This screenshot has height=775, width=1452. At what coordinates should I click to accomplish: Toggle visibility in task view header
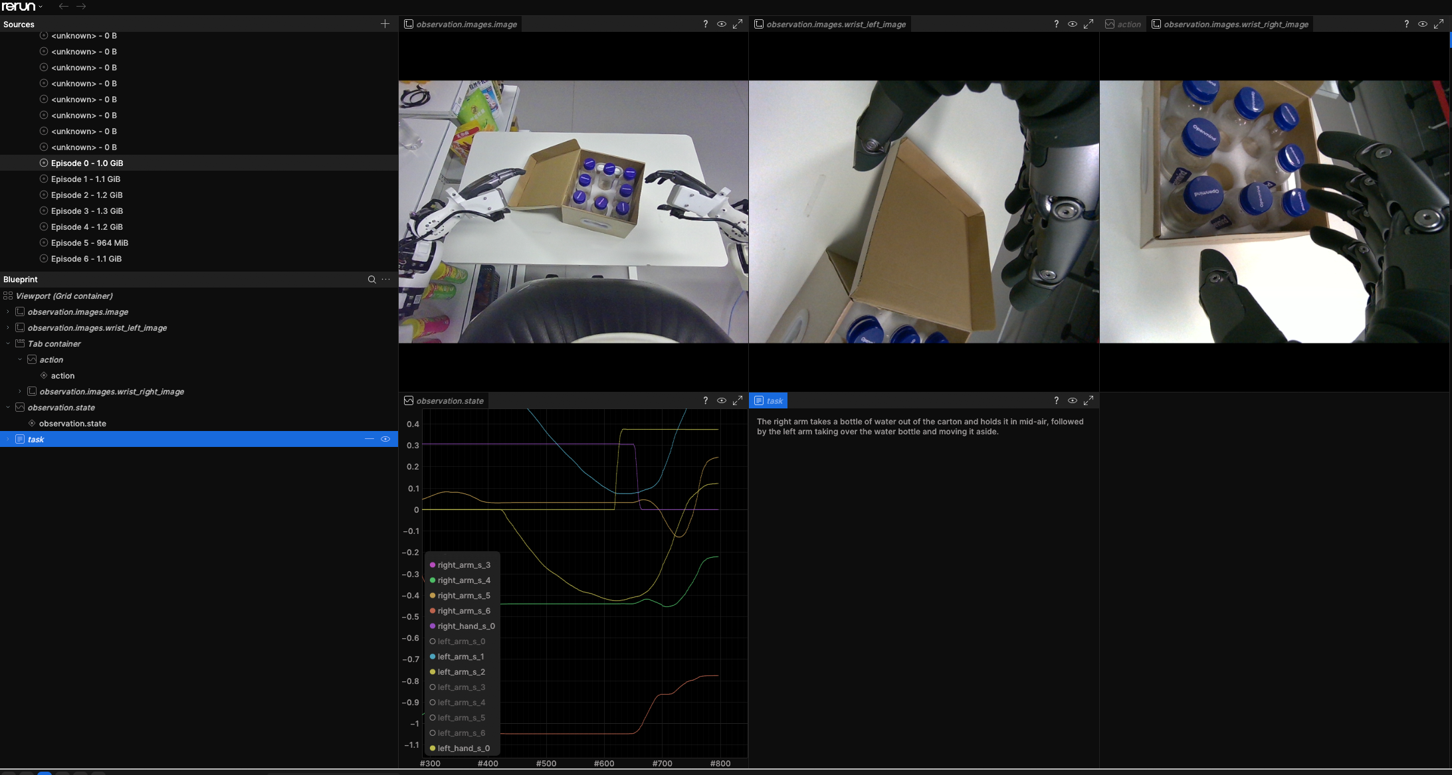(1073, 400)
